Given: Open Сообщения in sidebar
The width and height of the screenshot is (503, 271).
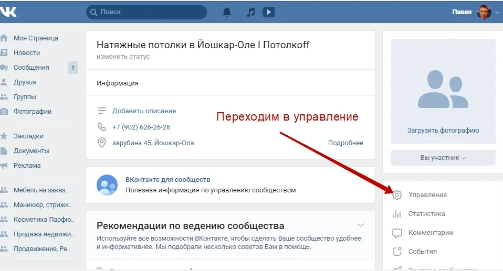Looking at the screenshot, I should pyautogui.click(x=32, y=68).
